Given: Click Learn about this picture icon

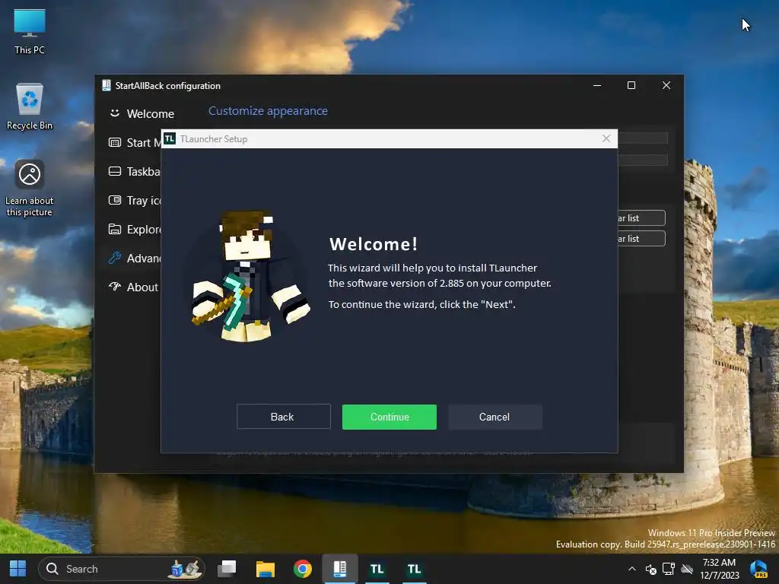Looking at the screenshot, I should 30,189.
